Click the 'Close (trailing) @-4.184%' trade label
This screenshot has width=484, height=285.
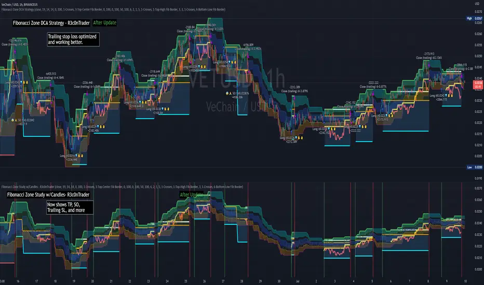tap(50, 78)
